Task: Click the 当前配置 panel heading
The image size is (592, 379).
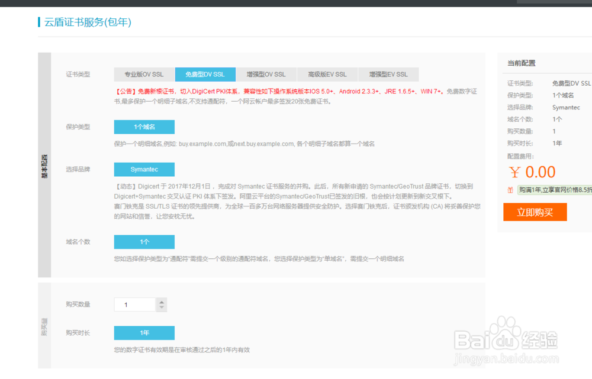Action: tap(521, 63)
